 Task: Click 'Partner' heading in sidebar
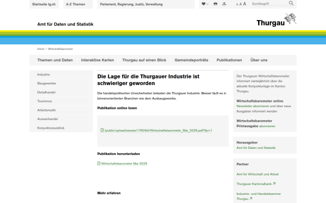[x=242, y=164]
